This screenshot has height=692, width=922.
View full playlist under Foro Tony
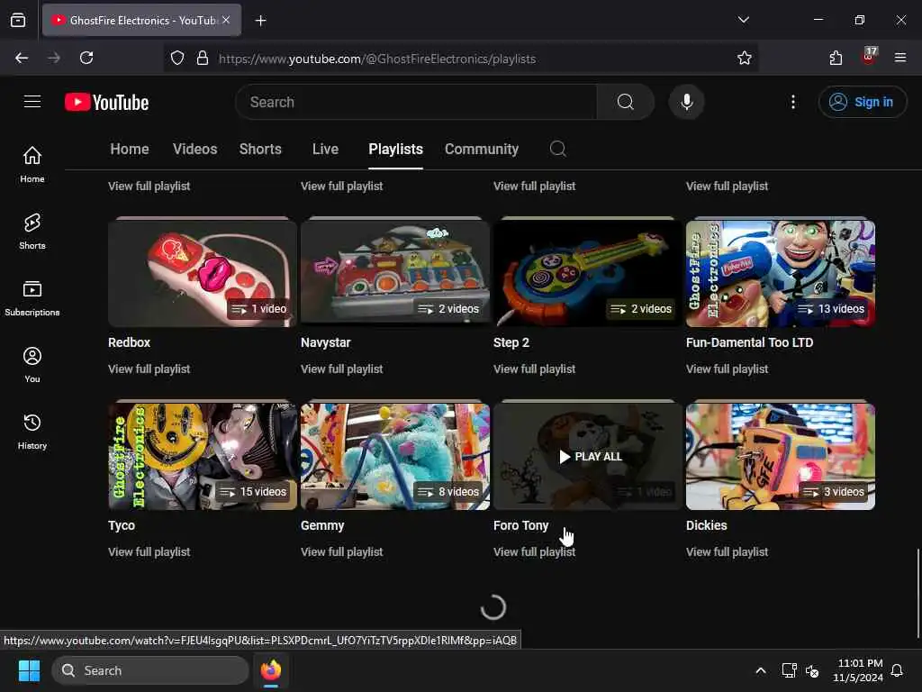tap(534, 552)
